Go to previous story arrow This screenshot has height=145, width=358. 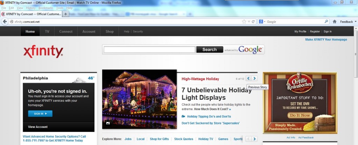(x=249, y=78)
